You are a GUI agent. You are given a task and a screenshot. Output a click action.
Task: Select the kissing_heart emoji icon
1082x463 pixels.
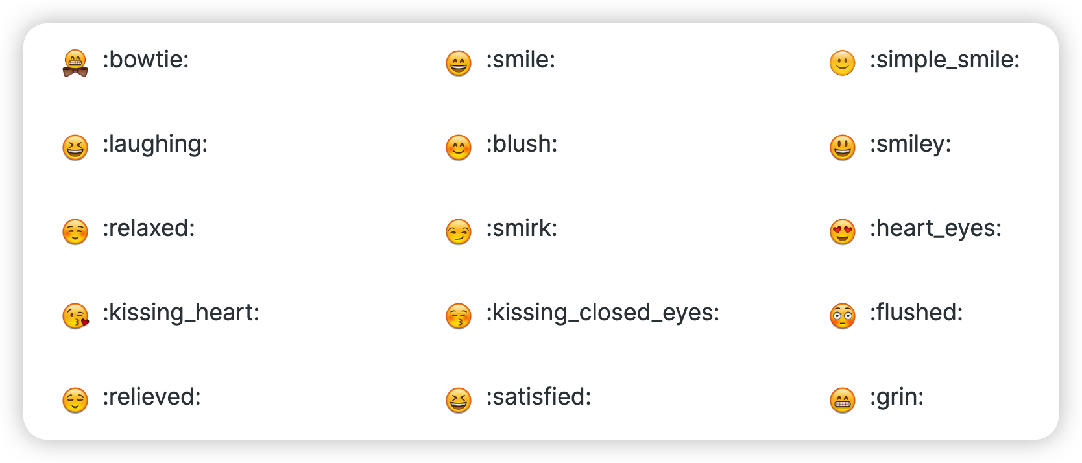(75, 316)
